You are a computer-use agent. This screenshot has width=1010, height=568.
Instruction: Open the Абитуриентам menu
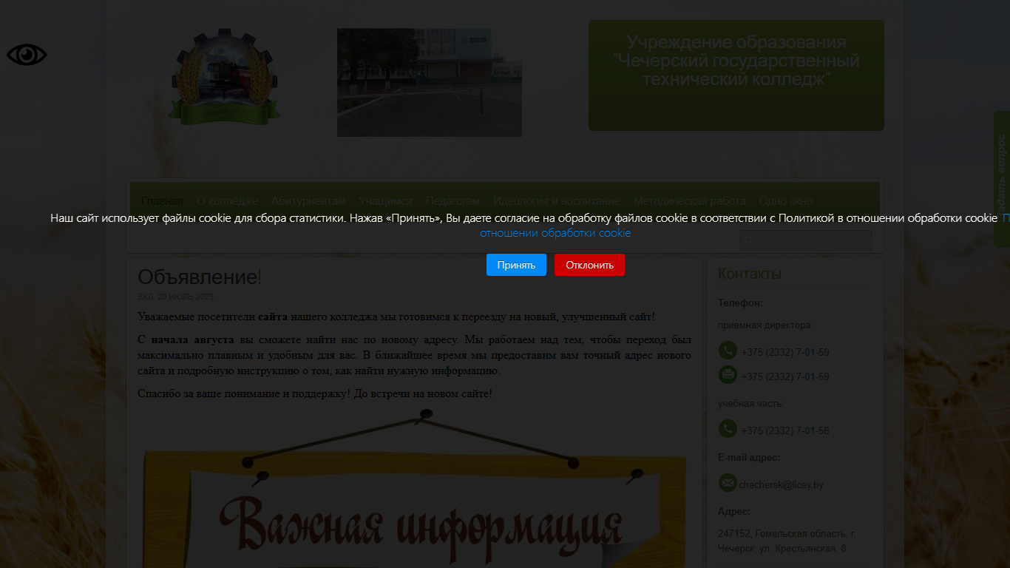click(308, 201)
